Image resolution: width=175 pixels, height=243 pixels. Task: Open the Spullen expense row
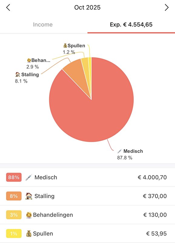point(87,234)
